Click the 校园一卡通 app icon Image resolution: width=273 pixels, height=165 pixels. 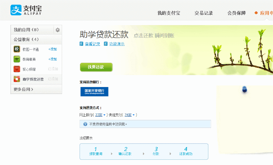click(17, 49)
